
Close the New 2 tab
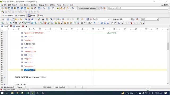click(x=23, y=26)
